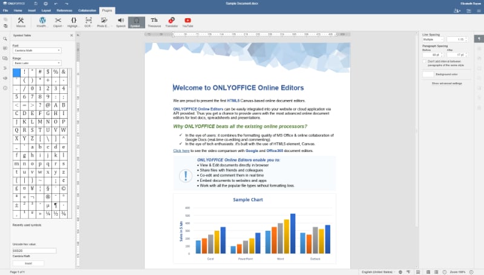
Task: Open the Font dropdown in Symbol Table
Action: (x=37, y=50)
